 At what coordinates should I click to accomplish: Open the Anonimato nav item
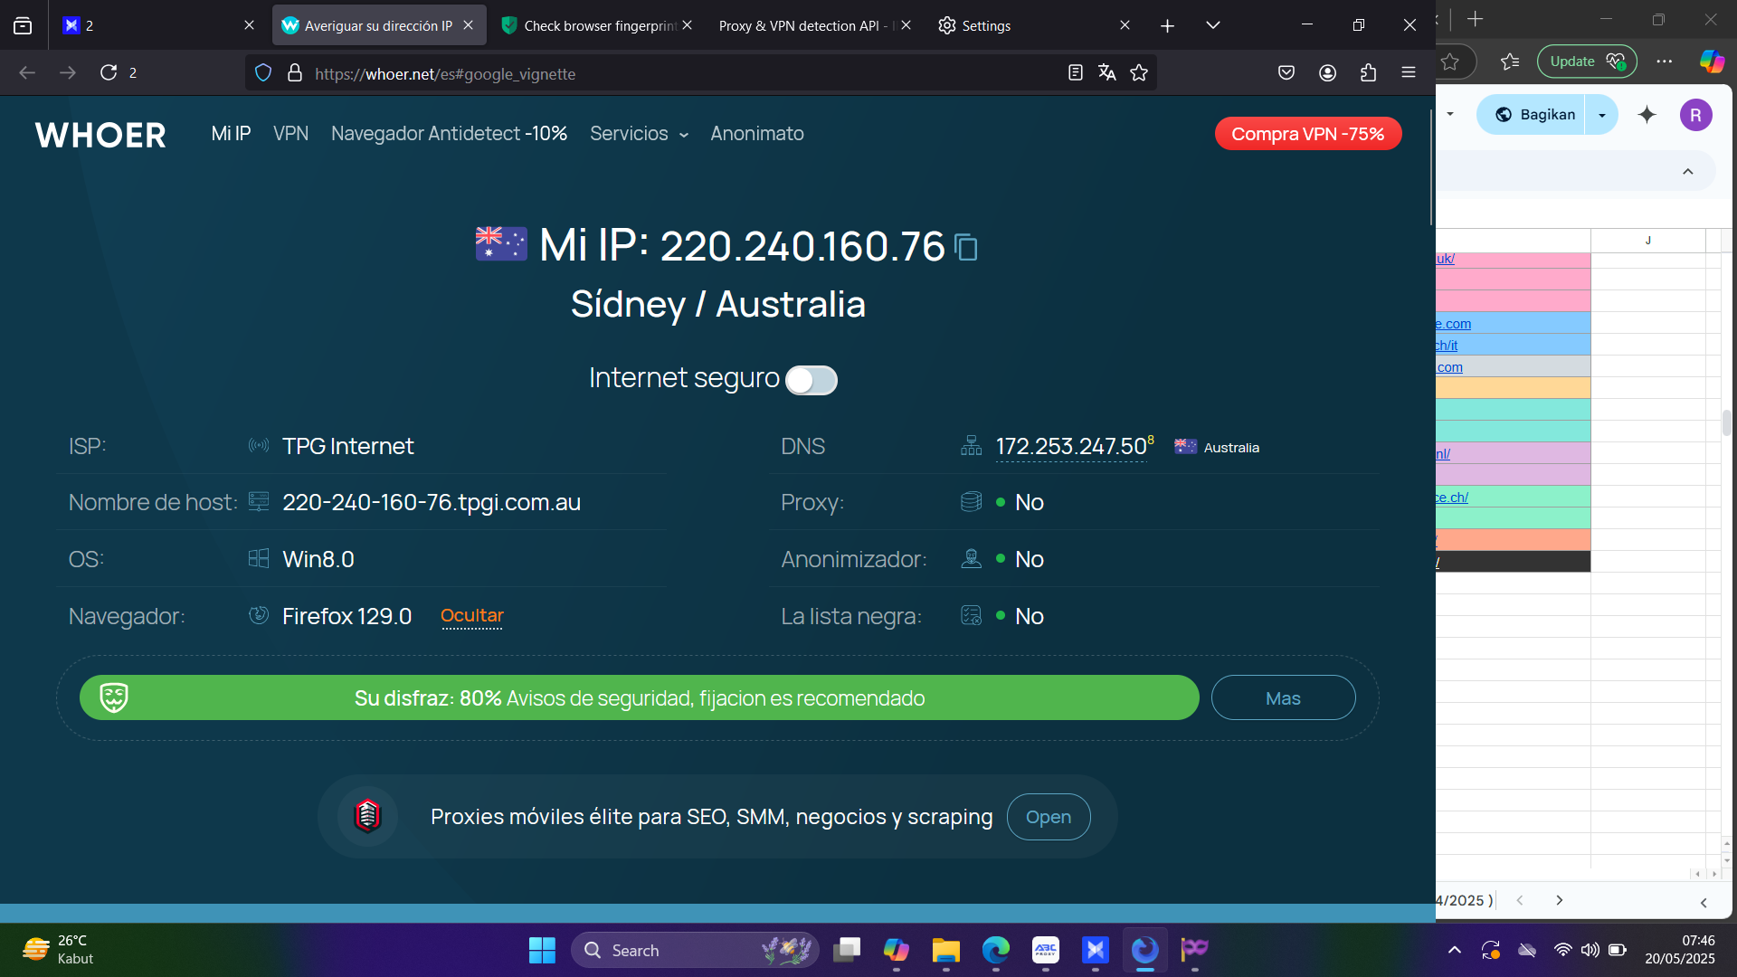(756, 134)
